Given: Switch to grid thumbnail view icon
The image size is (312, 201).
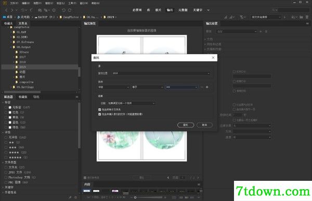Looking at the screenshot, I should coord(181,197).
